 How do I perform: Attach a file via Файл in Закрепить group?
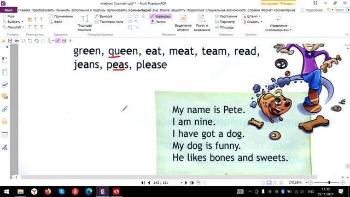[x=56, y=22]
